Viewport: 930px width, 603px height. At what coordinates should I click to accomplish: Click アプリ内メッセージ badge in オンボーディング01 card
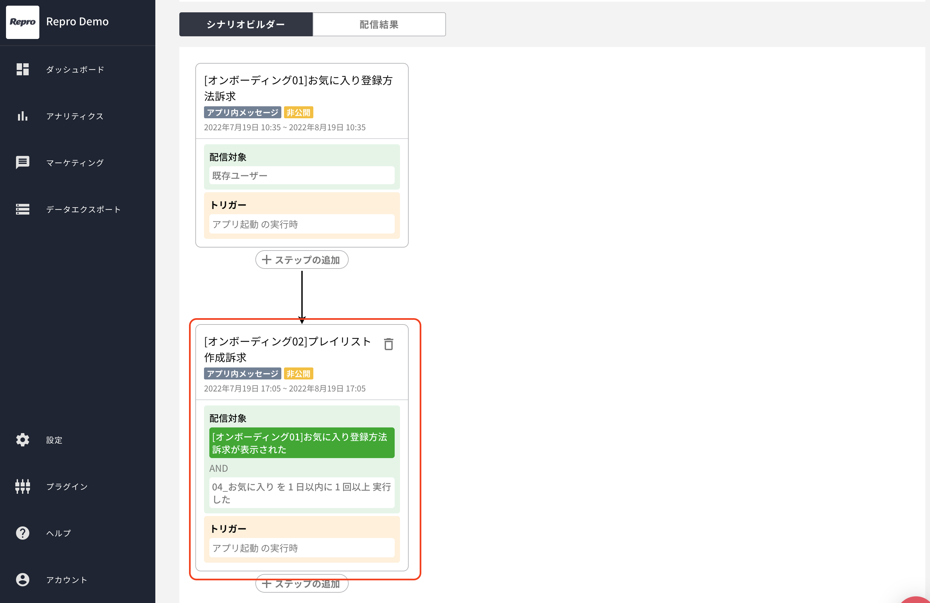pyautogui.click(x=242, y=113)
